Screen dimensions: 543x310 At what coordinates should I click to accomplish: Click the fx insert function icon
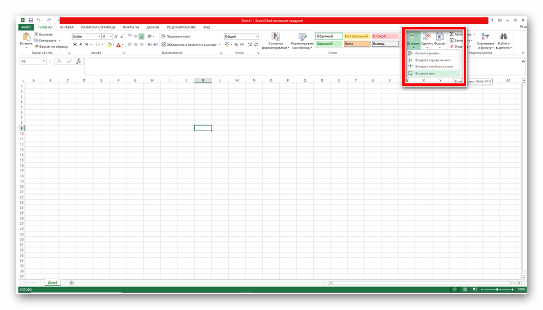point(78,61)
